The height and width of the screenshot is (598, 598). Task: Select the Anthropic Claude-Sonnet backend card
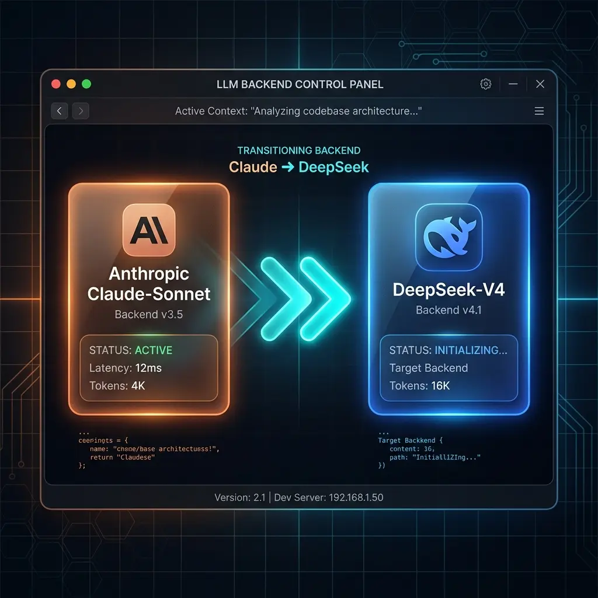click(x=149, y=299)
